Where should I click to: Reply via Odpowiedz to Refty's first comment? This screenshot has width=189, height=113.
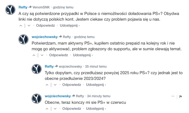(45, 26)
